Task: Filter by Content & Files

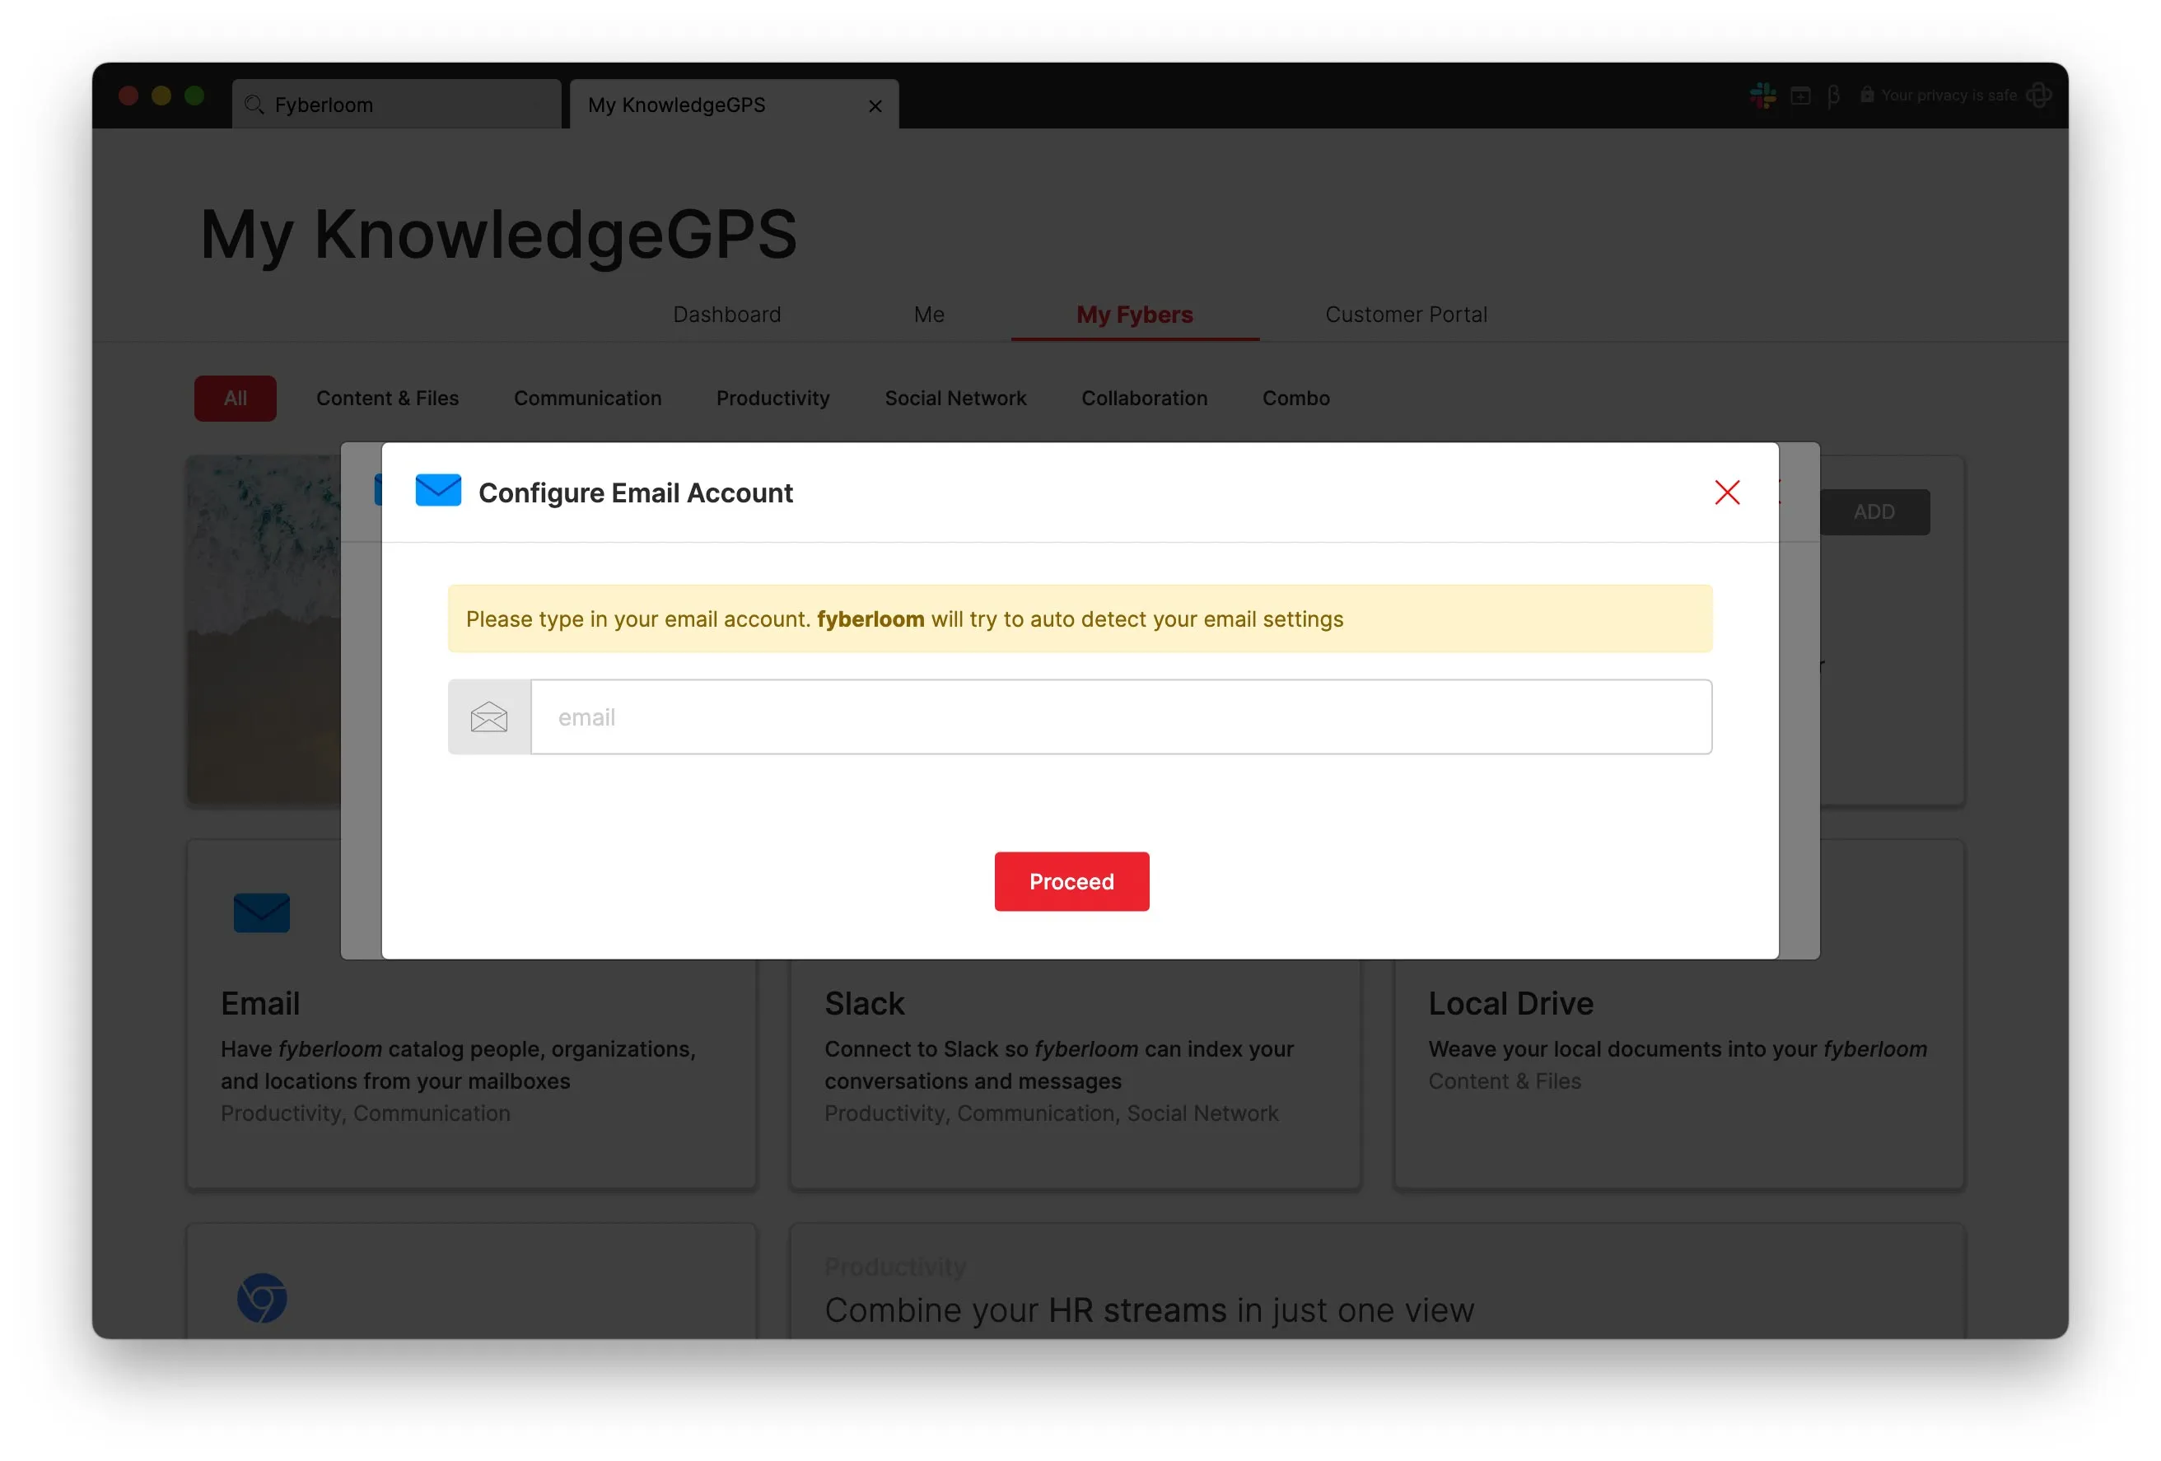Action: tap(388, 398)
